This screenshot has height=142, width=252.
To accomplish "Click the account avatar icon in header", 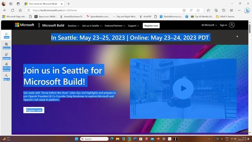I will (232, 25).
